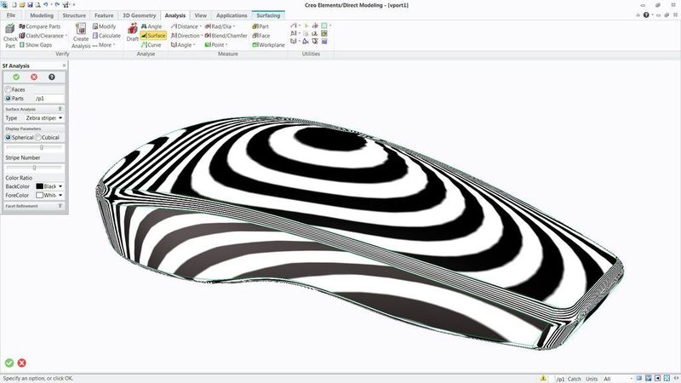Run Clash/Clearance check
Screen dimensions: 681x383
pos(41,36)
